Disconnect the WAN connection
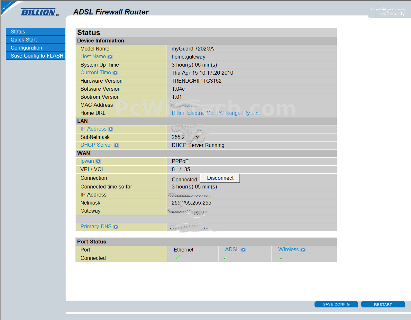411x320 pixels. [220, 178]
